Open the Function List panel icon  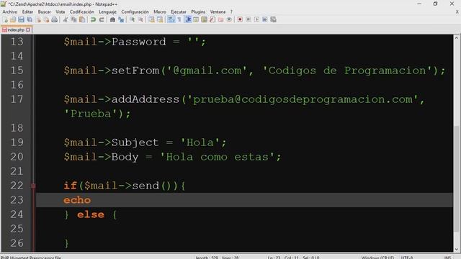tap(212, 19)
